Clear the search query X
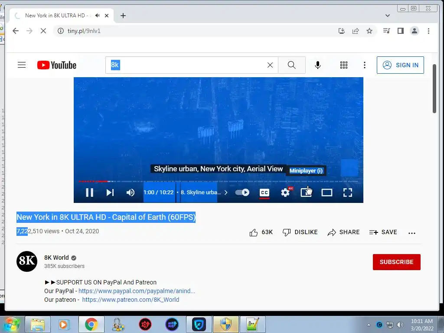444x333 pixels. [x=270, y=65]
